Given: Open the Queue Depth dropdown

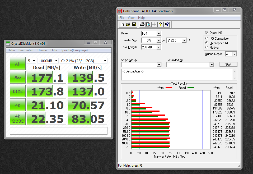Looking at the screenshot, I should [235, 54].
